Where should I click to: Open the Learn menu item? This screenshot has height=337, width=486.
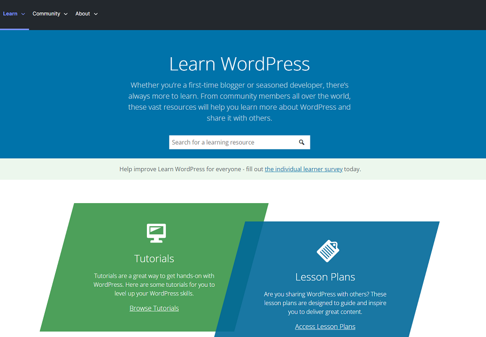pyautogui.click(x=10, y=14)
